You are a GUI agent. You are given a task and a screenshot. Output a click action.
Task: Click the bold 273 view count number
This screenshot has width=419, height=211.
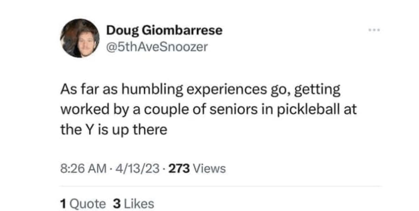click(179, 169)
